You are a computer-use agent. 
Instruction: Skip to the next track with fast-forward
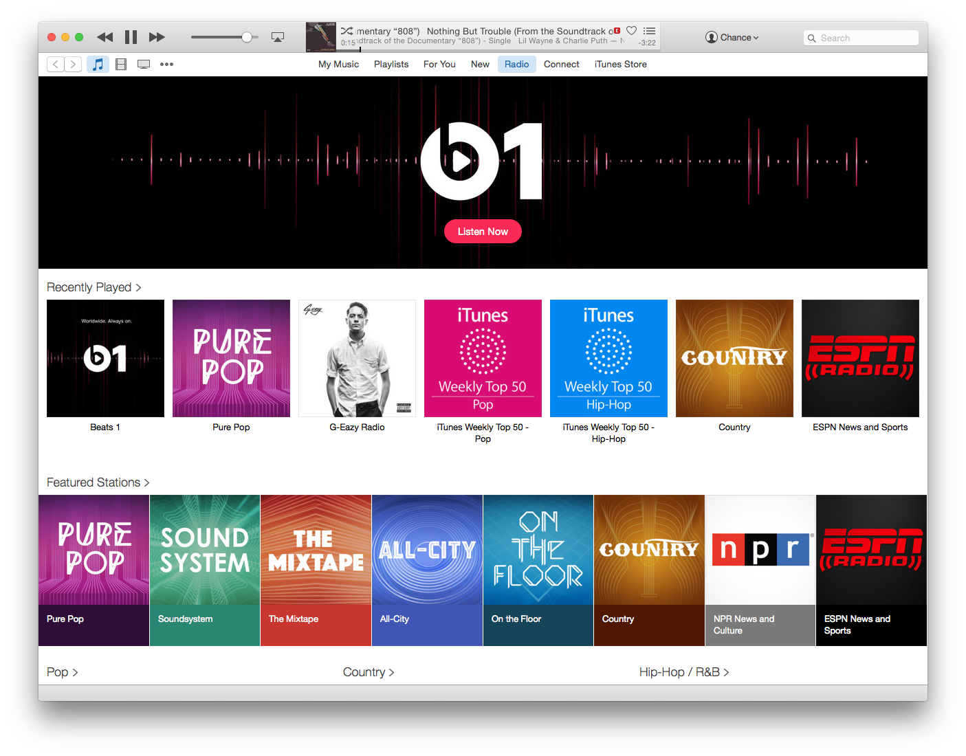[157, 36]
